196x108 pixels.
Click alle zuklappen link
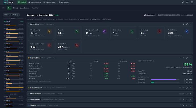(x=95, y=20)
